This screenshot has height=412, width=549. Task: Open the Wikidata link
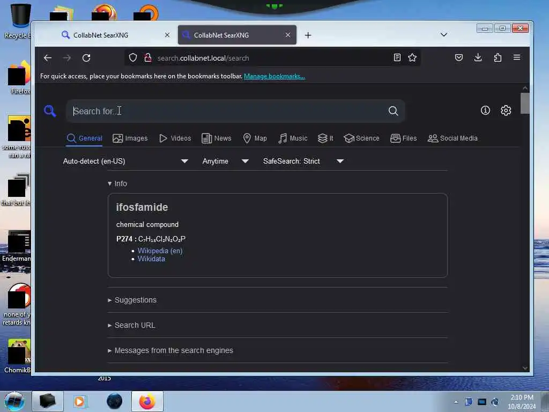pyautogui.click(x=151, y=259)
